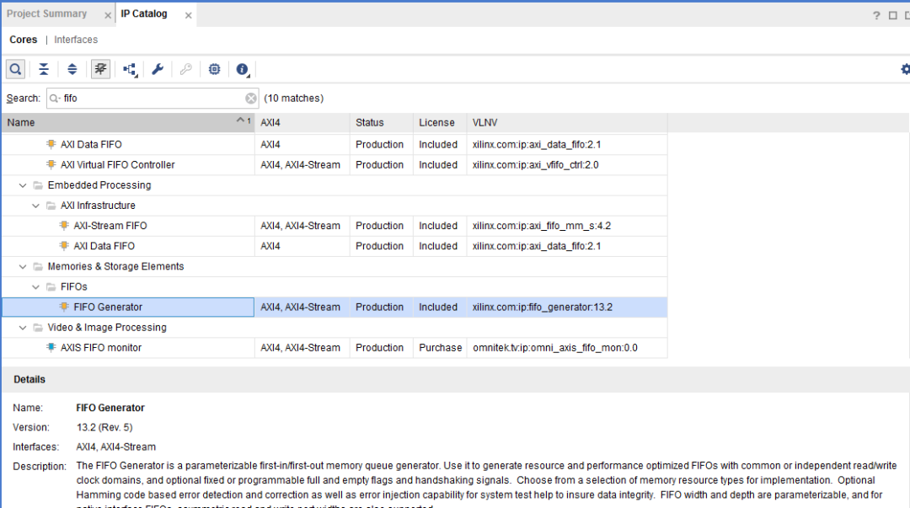Select the FIFO Generator IP row
The width and height of the screenshot is (910, 508).
pos(335,307)
